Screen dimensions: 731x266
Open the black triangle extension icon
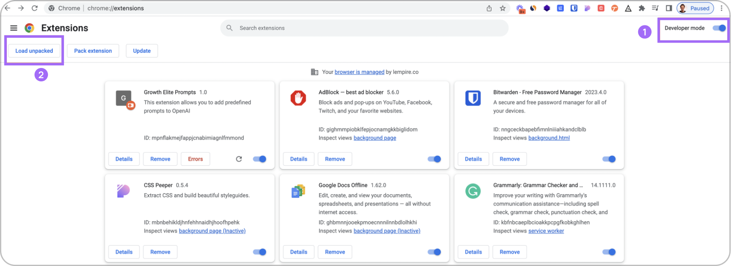(x=628, y=8)
